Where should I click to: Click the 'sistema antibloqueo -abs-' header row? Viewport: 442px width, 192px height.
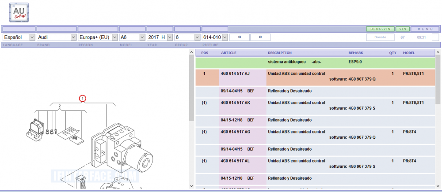(315, 63)
